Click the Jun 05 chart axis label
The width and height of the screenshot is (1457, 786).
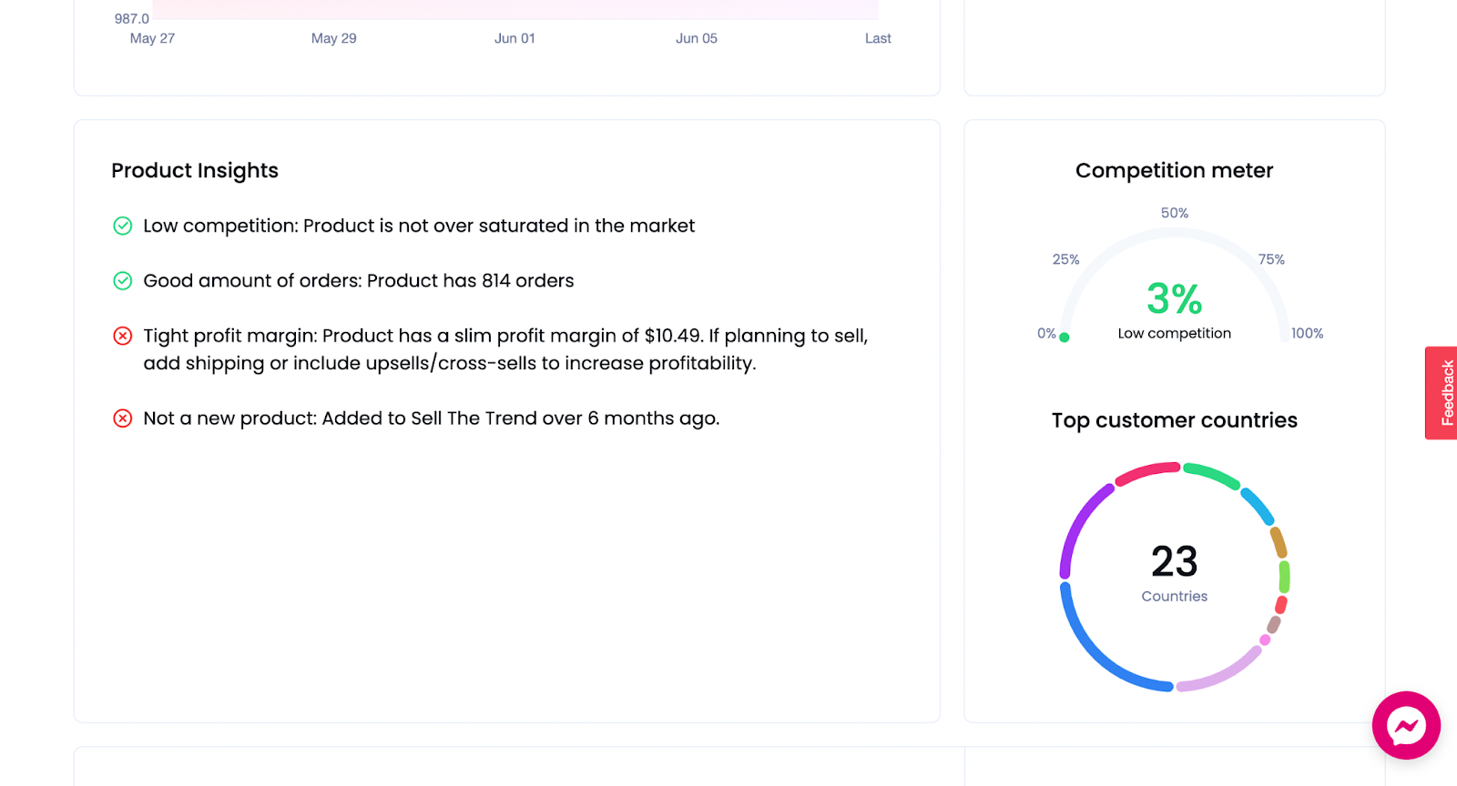[697, 38]
